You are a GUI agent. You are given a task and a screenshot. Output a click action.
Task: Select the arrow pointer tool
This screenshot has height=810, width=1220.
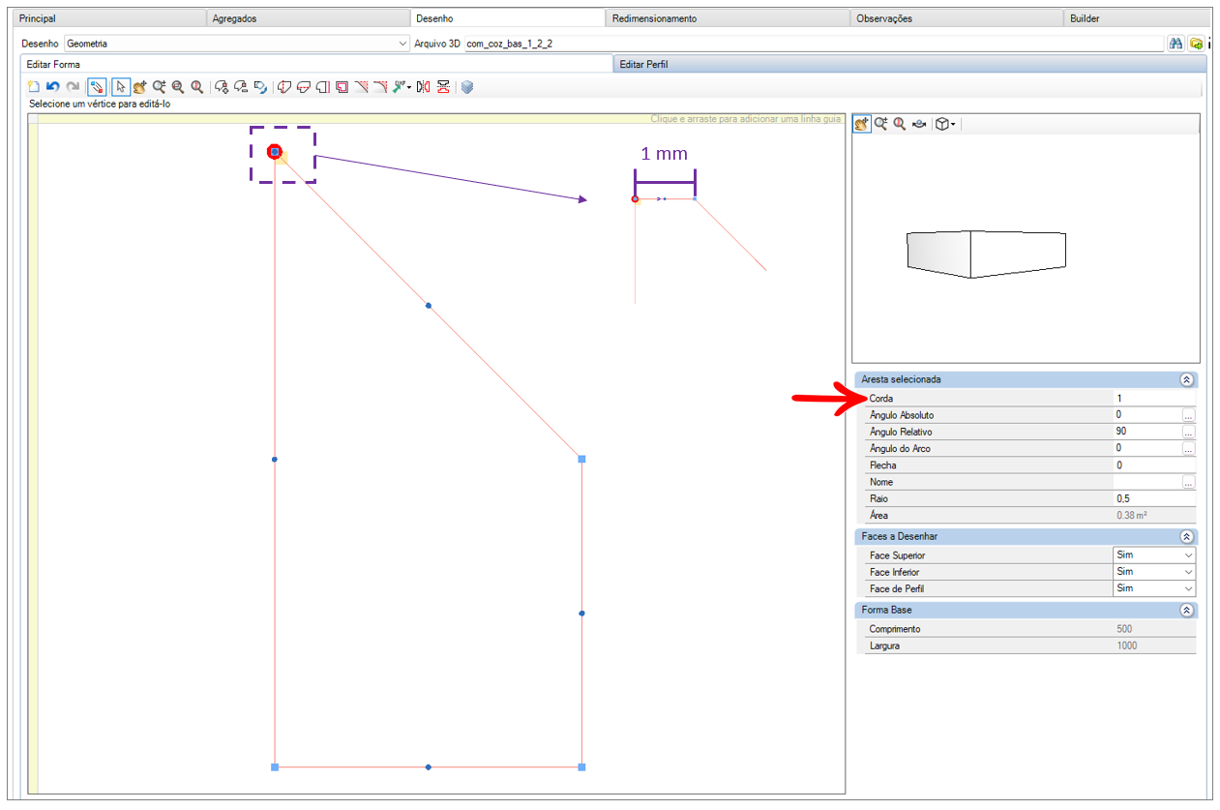121,87
